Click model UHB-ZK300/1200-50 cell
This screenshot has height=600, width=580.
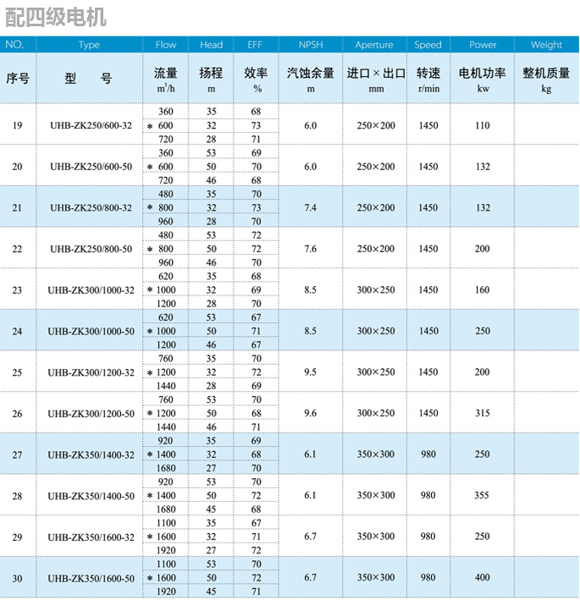coord(91,414)
